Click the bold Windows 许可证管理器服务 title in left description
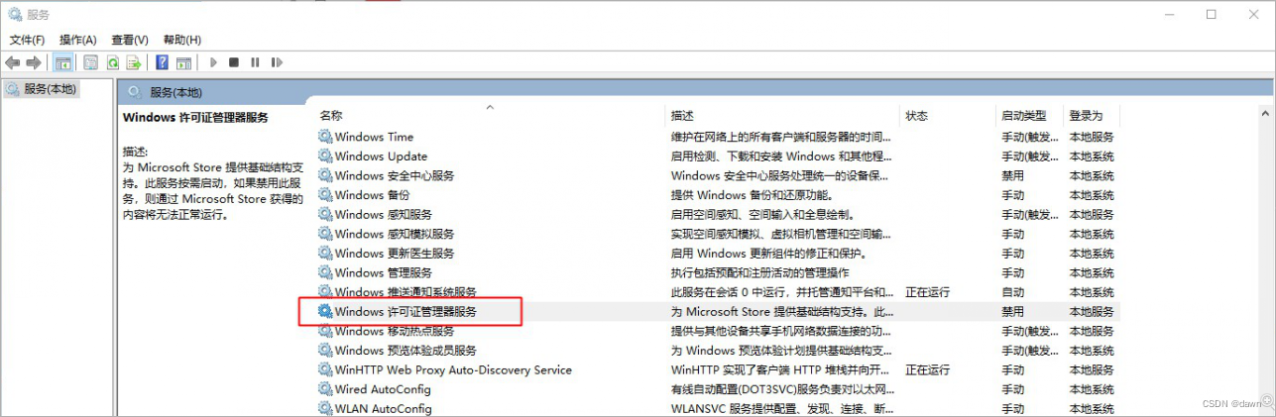Screen dimensions: 1276x417 pos(195,117)
